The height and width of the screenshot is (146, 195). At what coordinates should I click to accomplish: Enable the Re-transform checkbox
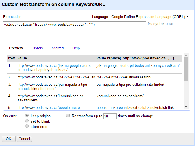tap(68, 116)
